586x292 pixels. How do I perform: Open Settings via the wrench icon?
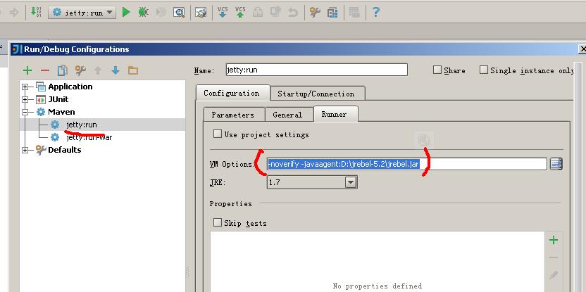coord(315,13)
